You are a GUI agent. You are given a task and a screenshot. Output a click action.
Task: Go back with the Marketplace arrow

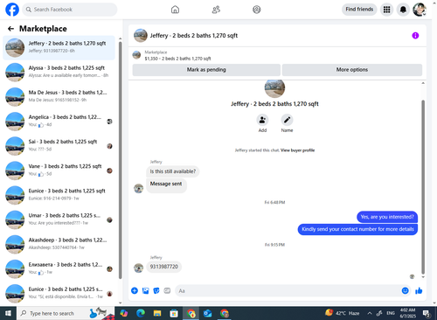[10, 29]
